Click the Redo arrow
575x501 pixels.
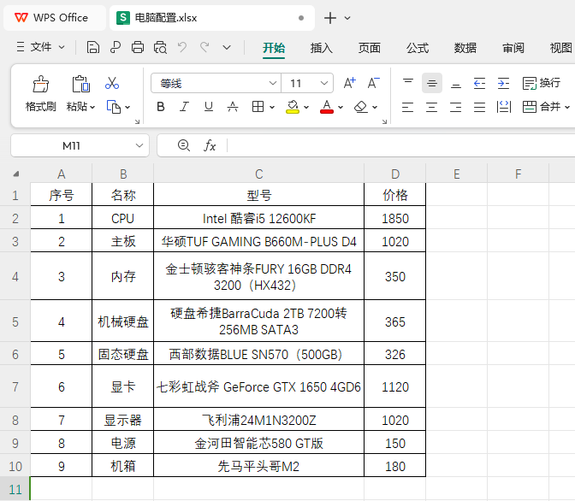click(205, 48)
